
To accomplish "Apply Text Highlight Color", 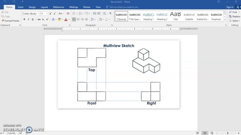I will point(59,19).
